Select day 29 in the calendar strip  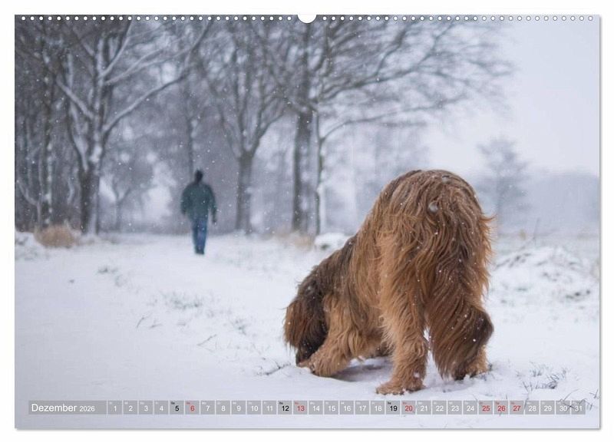pyautogui.click(x=547, y=408)
